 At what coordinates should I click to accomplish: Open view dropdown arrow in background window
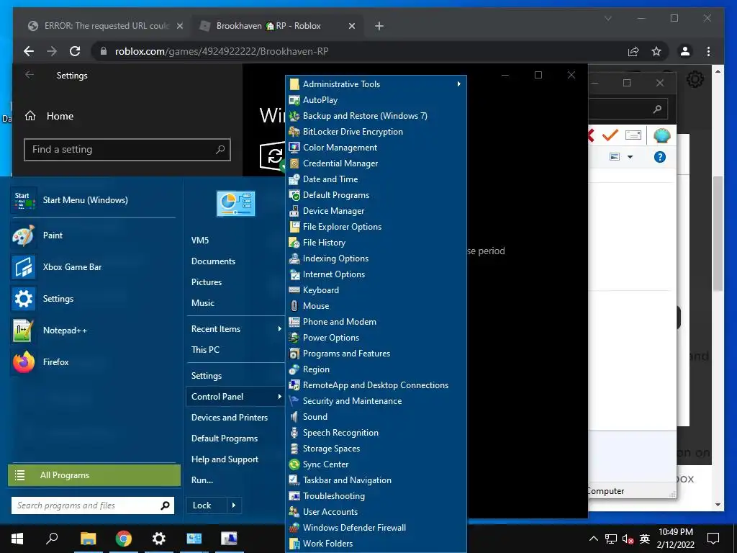pyautogui.click(x=630, y=157)
